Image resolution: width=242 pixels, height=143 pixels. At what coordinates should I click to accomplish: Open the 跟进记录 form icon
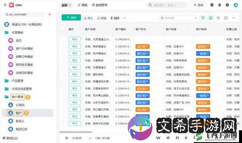tap(10, 129)
